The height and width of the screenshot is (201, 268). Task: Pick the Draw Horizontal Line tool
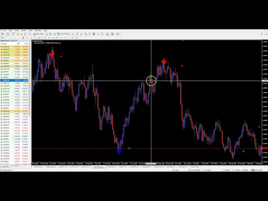[15, 38]
